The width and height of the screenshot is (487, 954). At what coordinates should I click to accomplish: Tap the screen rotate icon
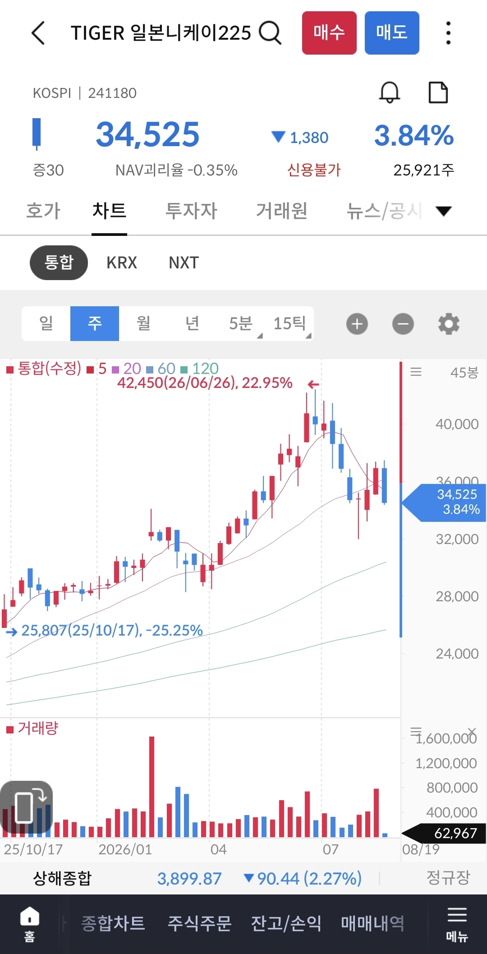[x=27, y=807]
